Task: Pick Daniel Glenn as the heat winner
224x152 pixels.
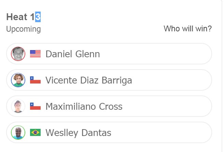Action: tap(109, 54)
